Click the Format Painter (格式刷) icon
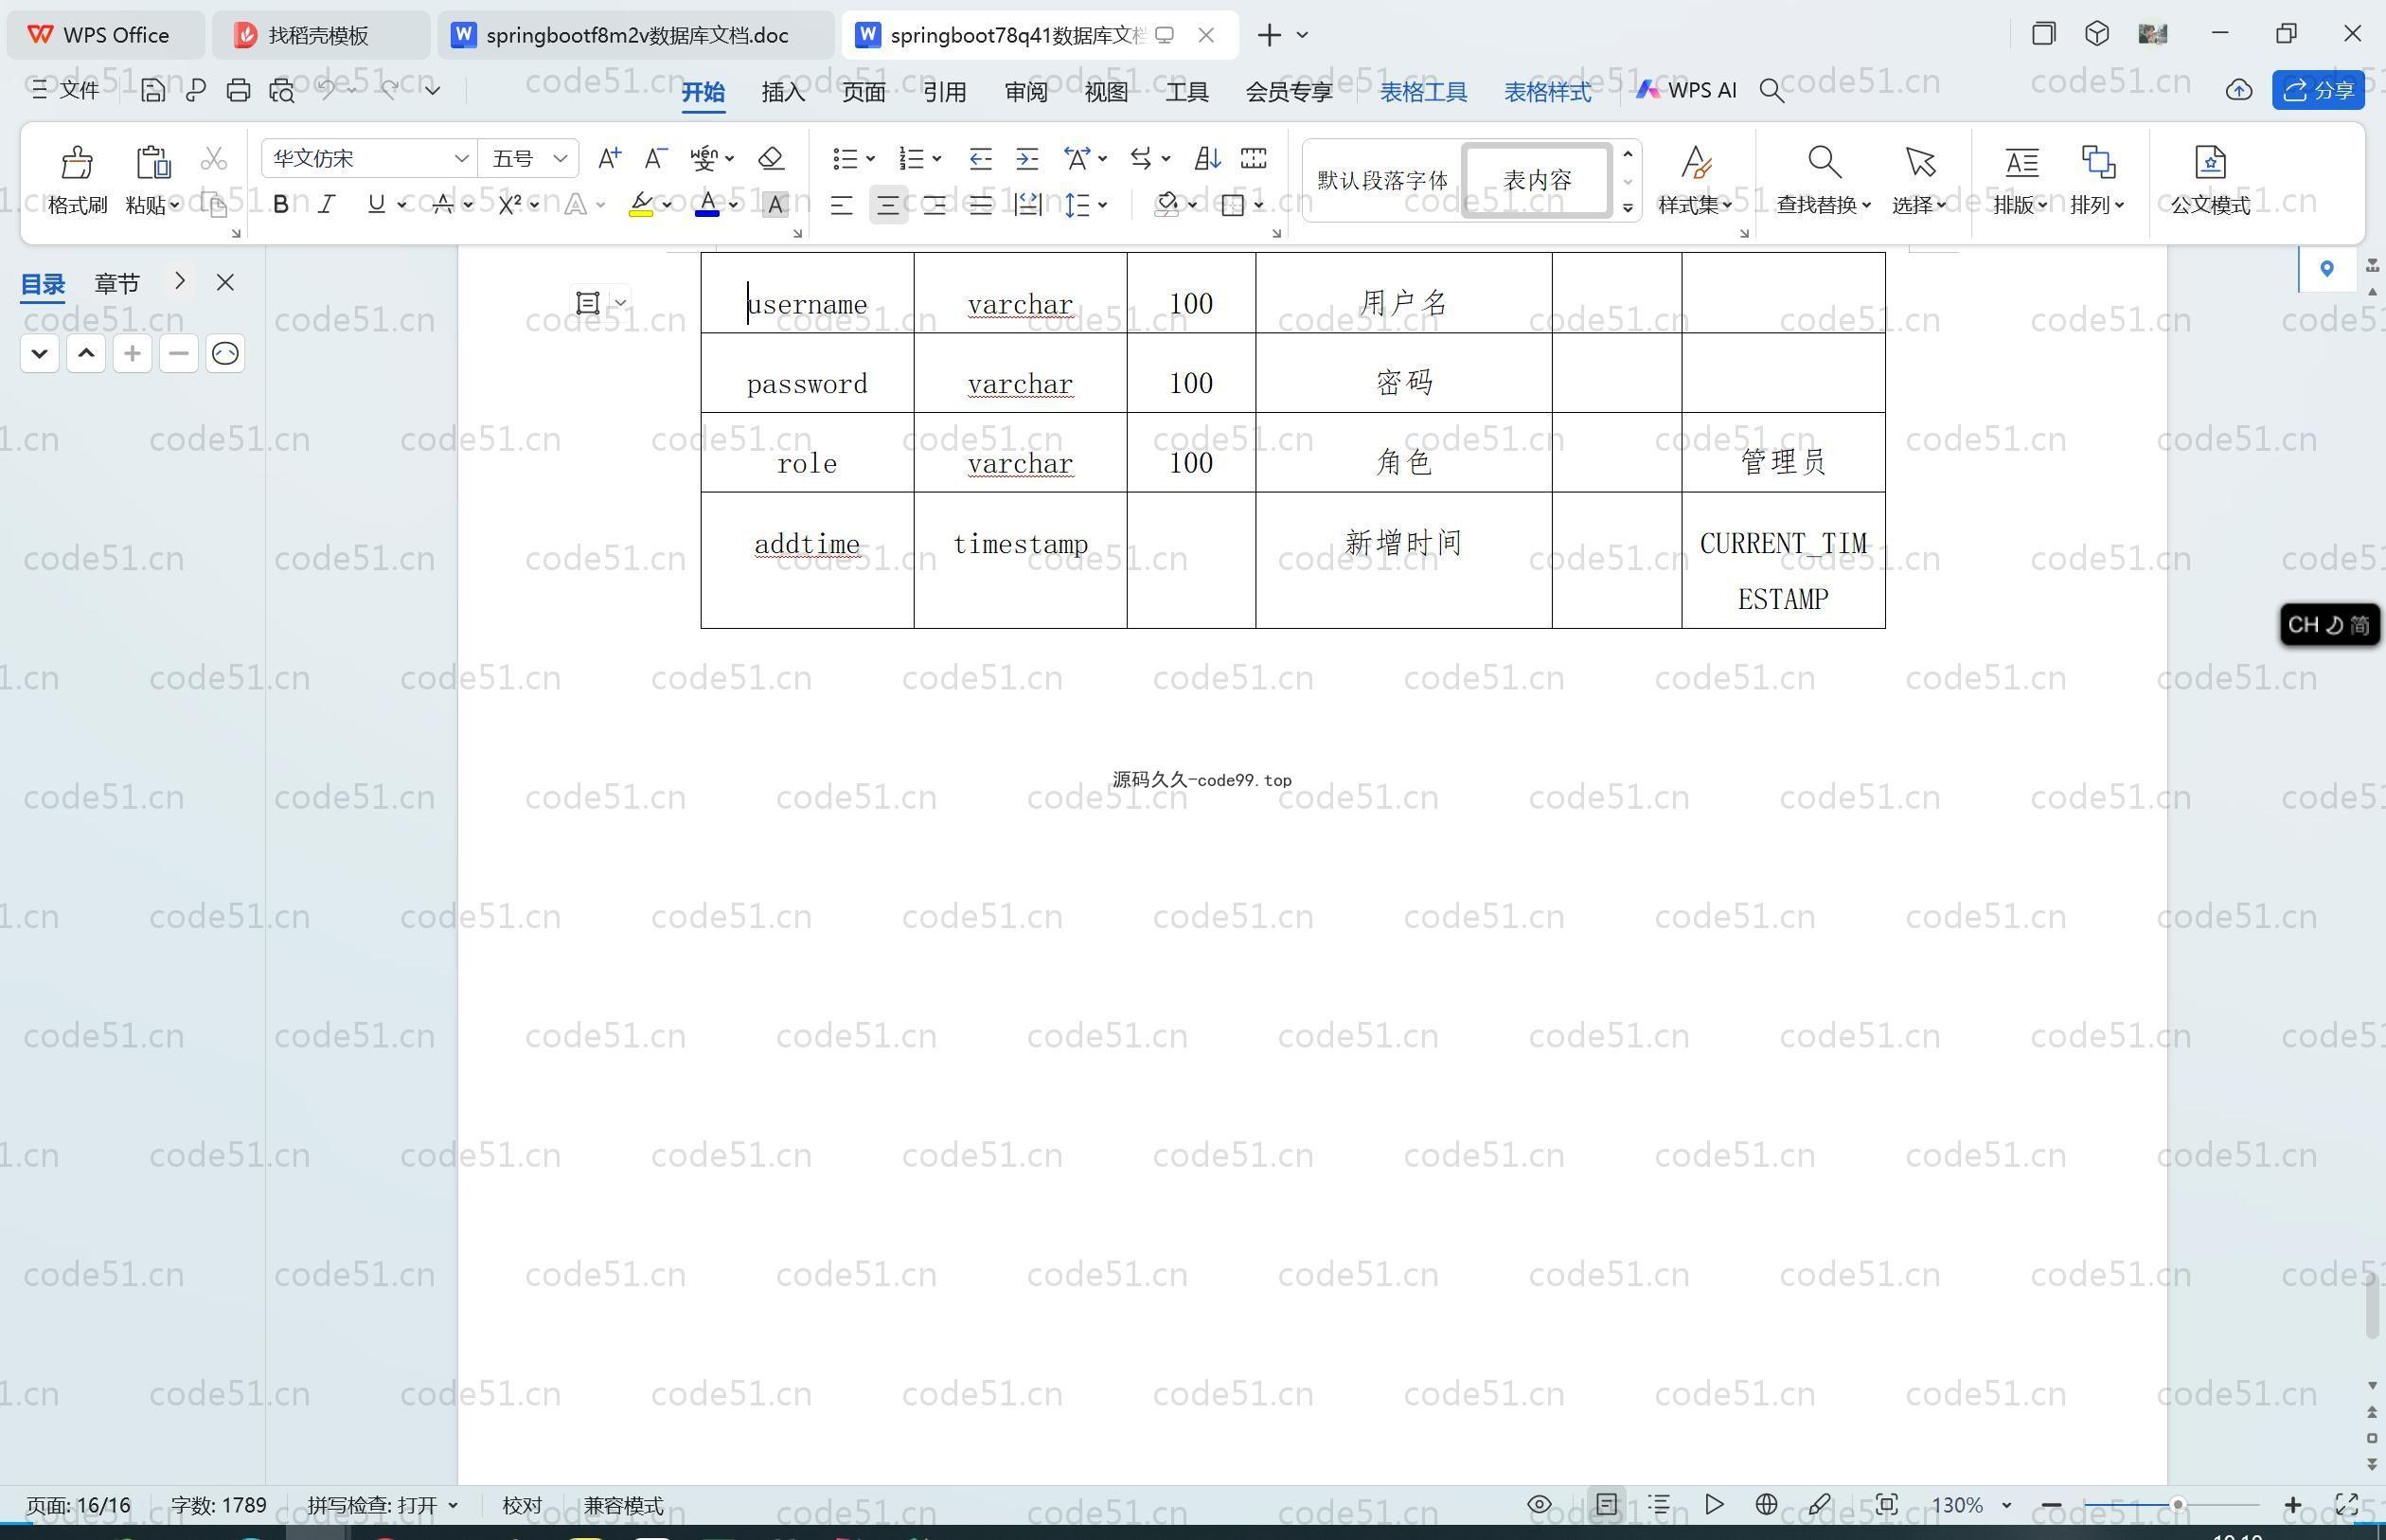 77,162
